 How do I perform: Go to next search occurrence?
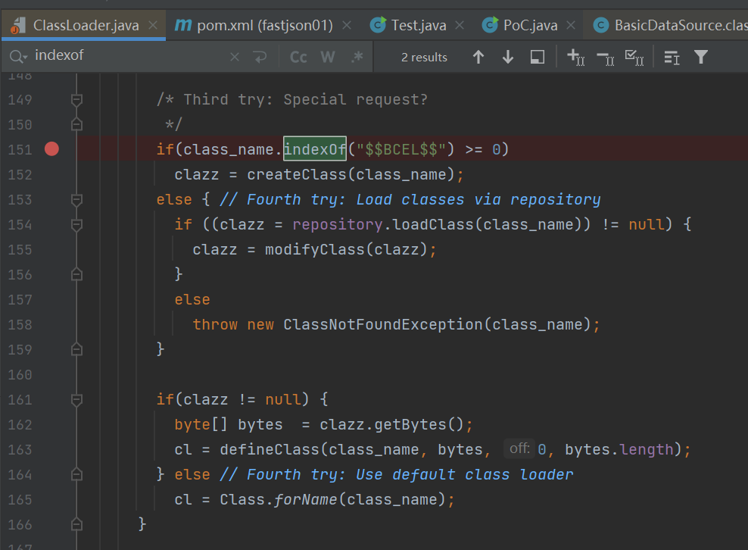pos(508,57)
